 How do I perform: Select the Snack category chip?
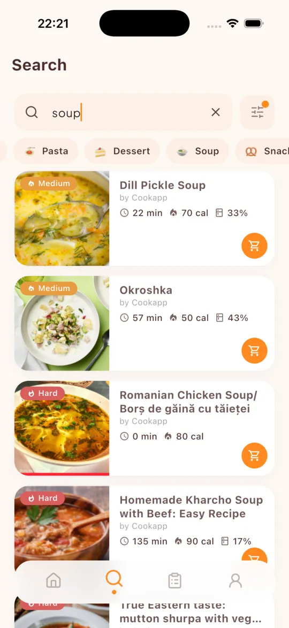[262, 151]
